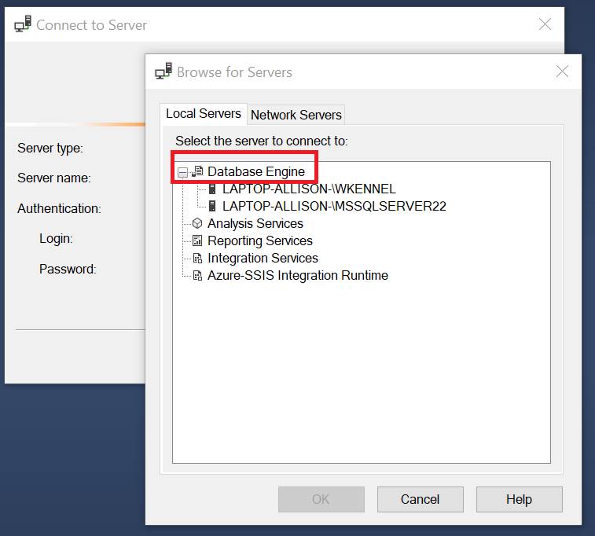
Task: Click the Integration Services icon
Action: click(x=197, y=258)
